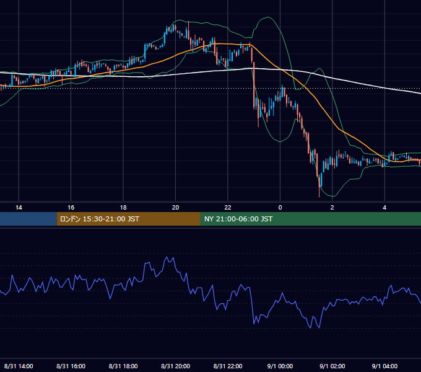Click the 22 hour label on price chart axis

pos(228,208)
